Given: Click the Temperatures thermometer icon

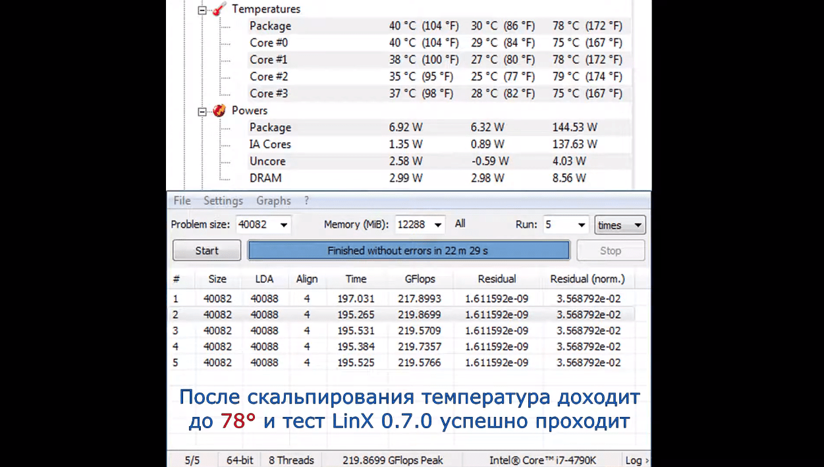Looking at the screenshot, I should pyautogui.click(x=220, y=9).
